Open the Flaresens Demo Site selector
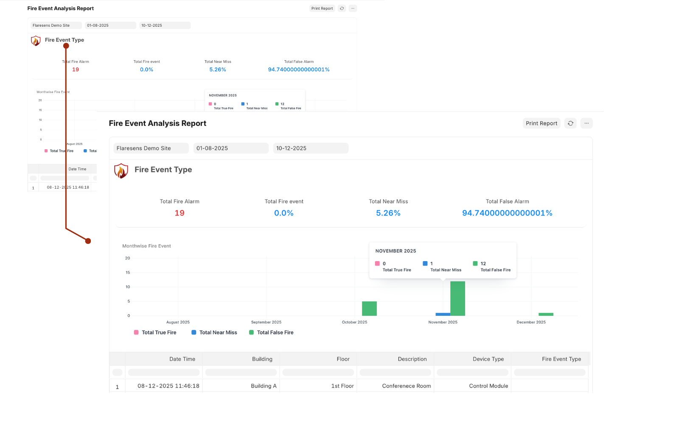Screen dimensions: 679x424 click(151, 148)
